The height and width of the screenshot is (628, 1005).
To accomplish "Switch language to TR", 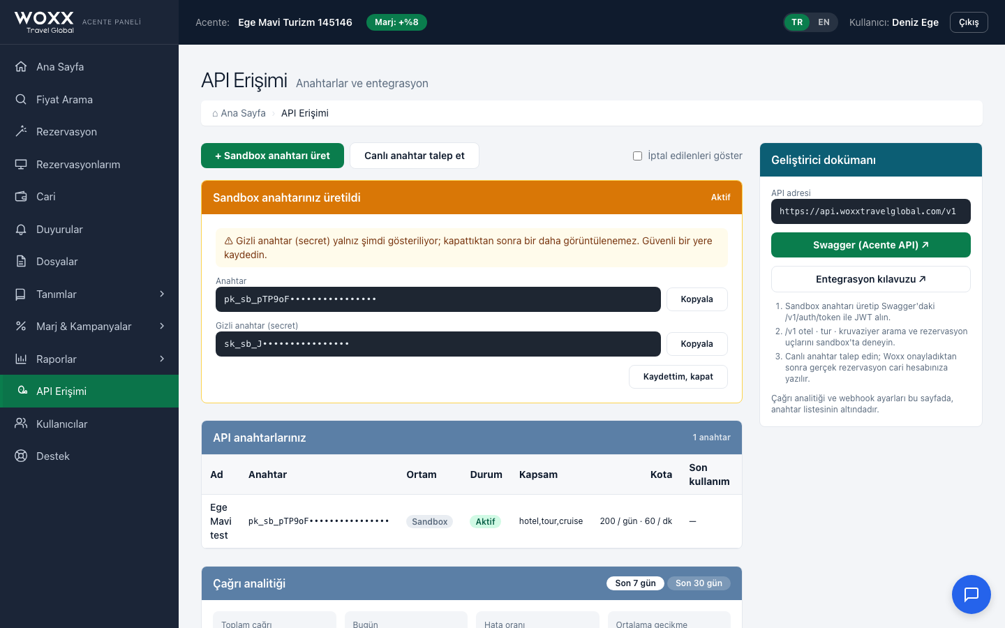I will [797, 22].
